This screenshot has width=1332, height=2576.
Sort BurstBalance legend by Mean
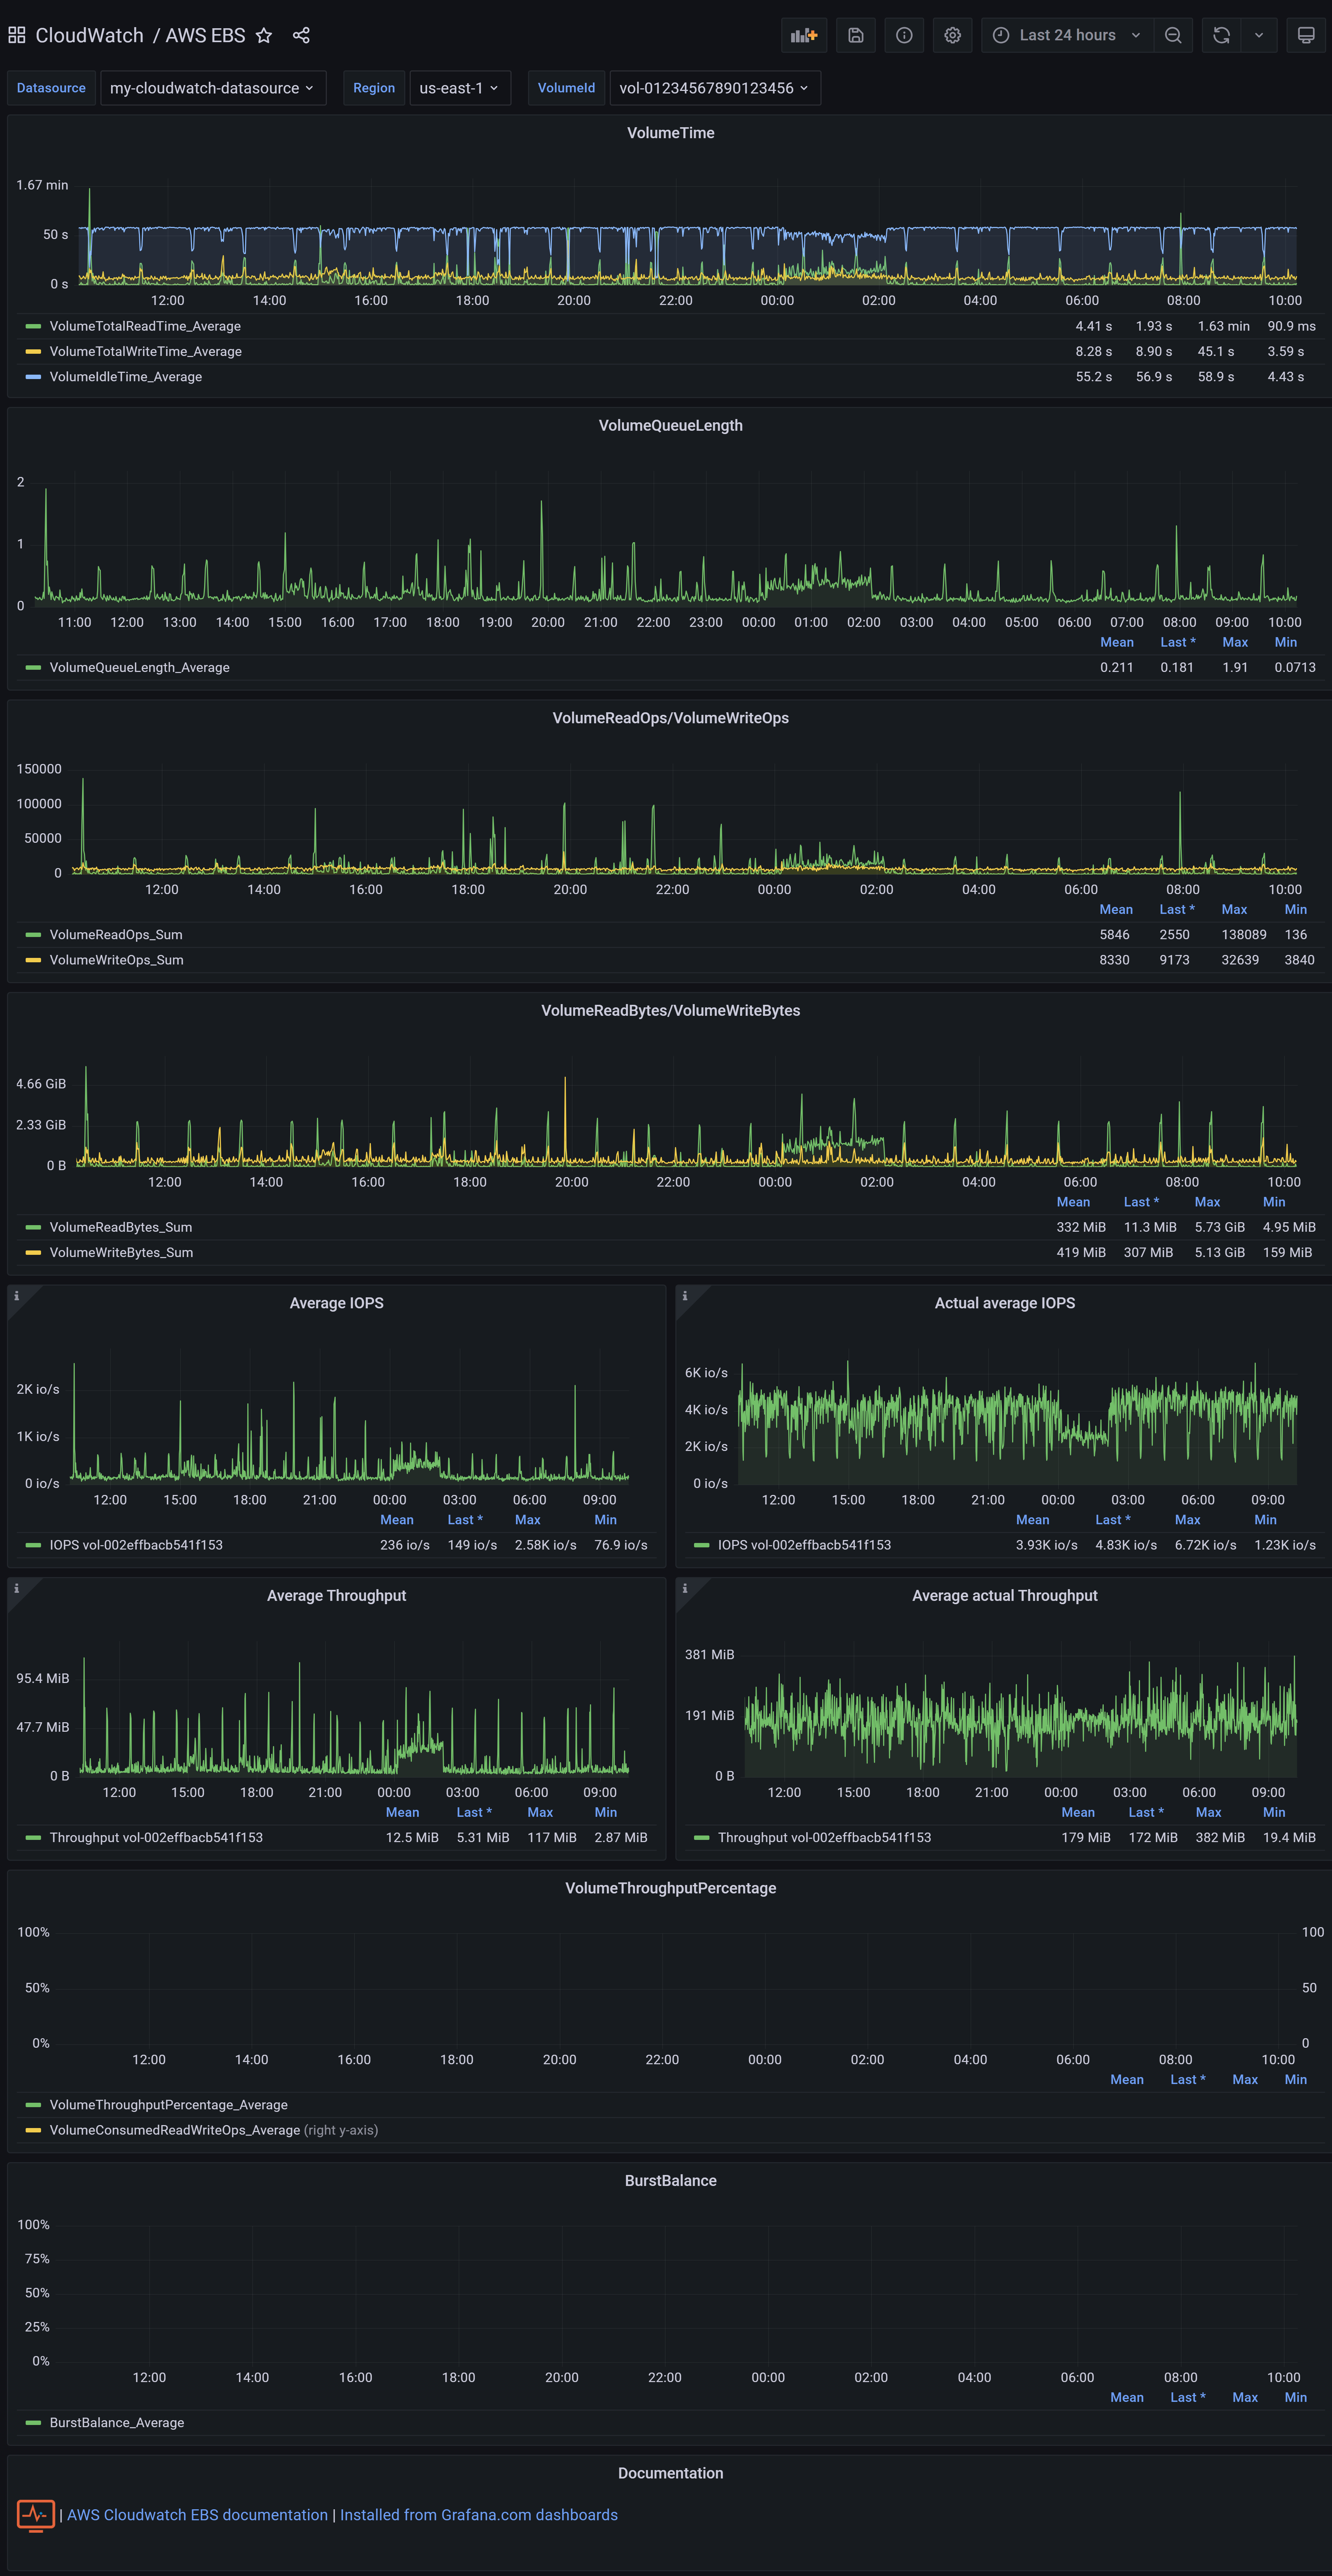coord(1127,2397)
